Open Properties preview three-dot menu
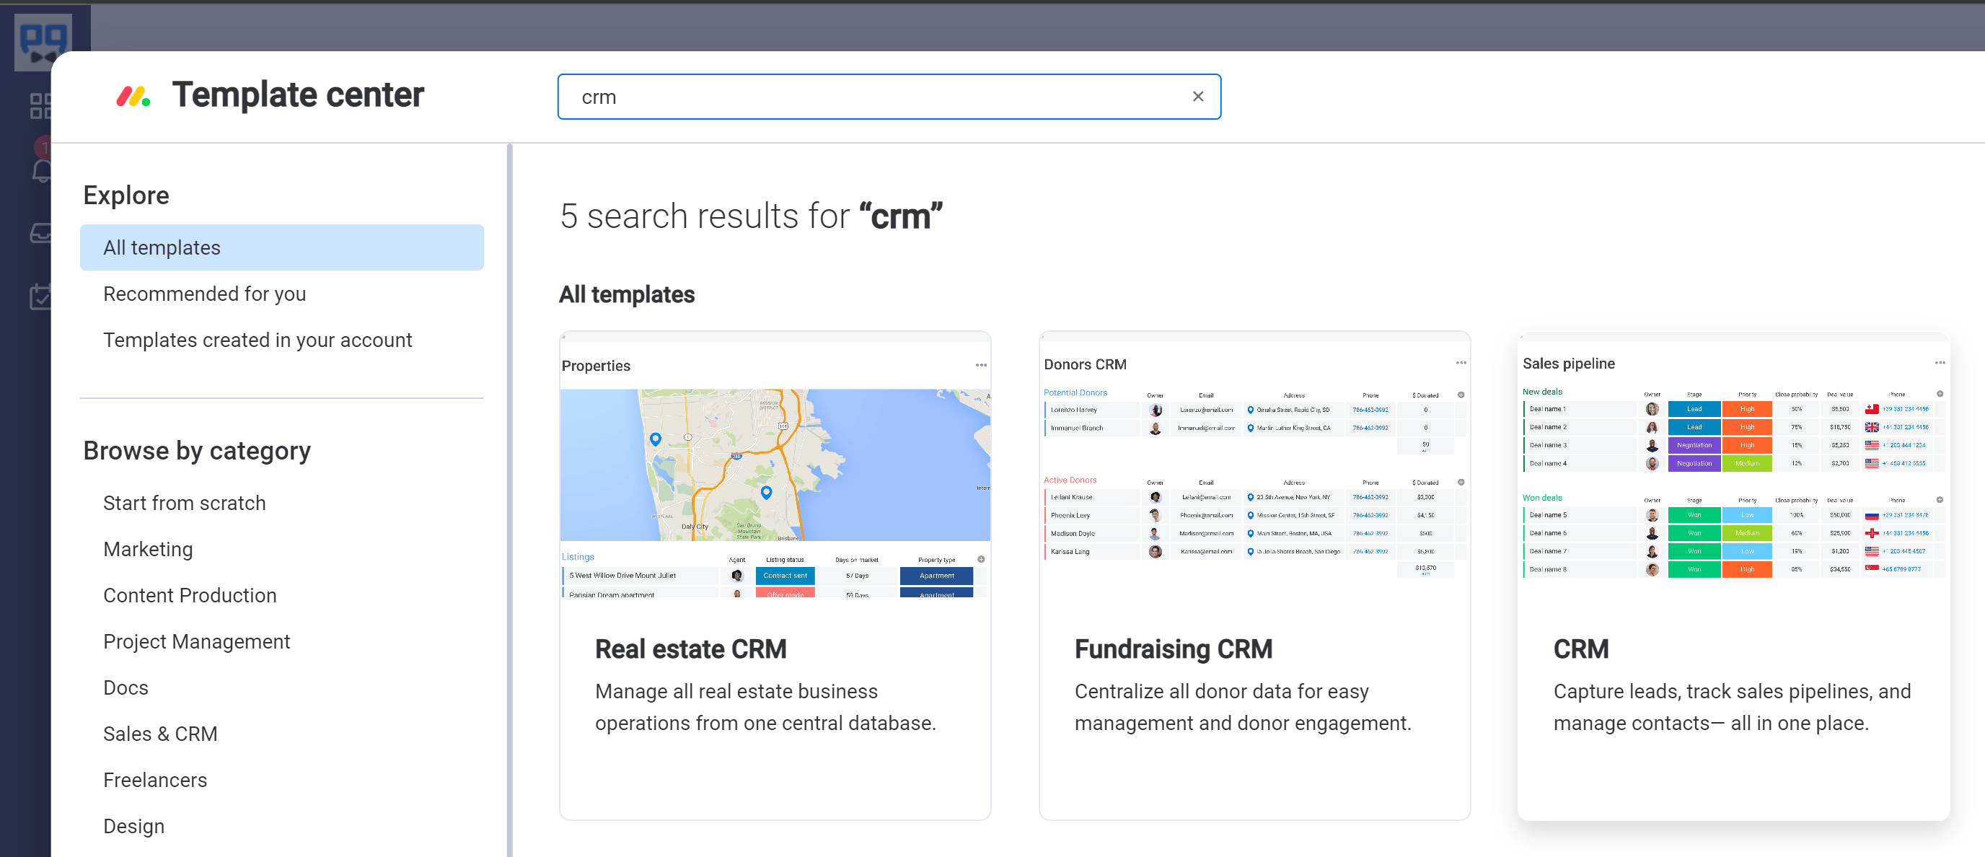This screenshot has height=857, width=1985. click(x=981, y=365)
